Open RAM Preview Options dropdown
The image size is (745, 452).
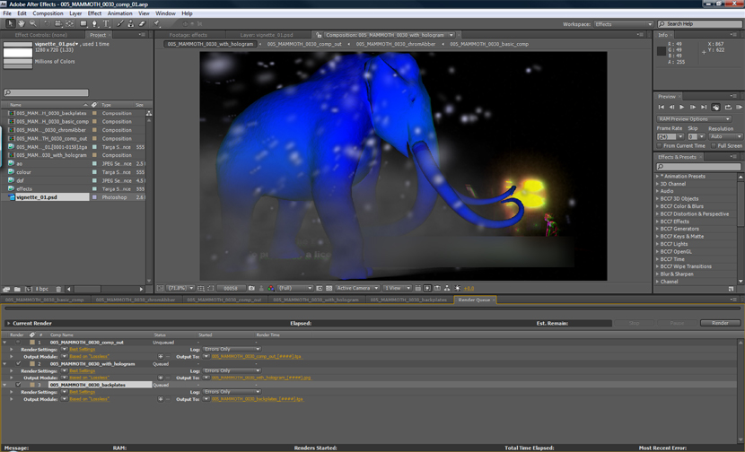(x=694, y=118)
